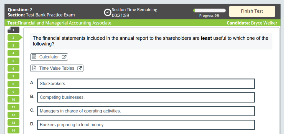Pick answer C, Managers in charge of operating activities
The width and height of the screenshot is (284, 134).
tap(146, 111)
